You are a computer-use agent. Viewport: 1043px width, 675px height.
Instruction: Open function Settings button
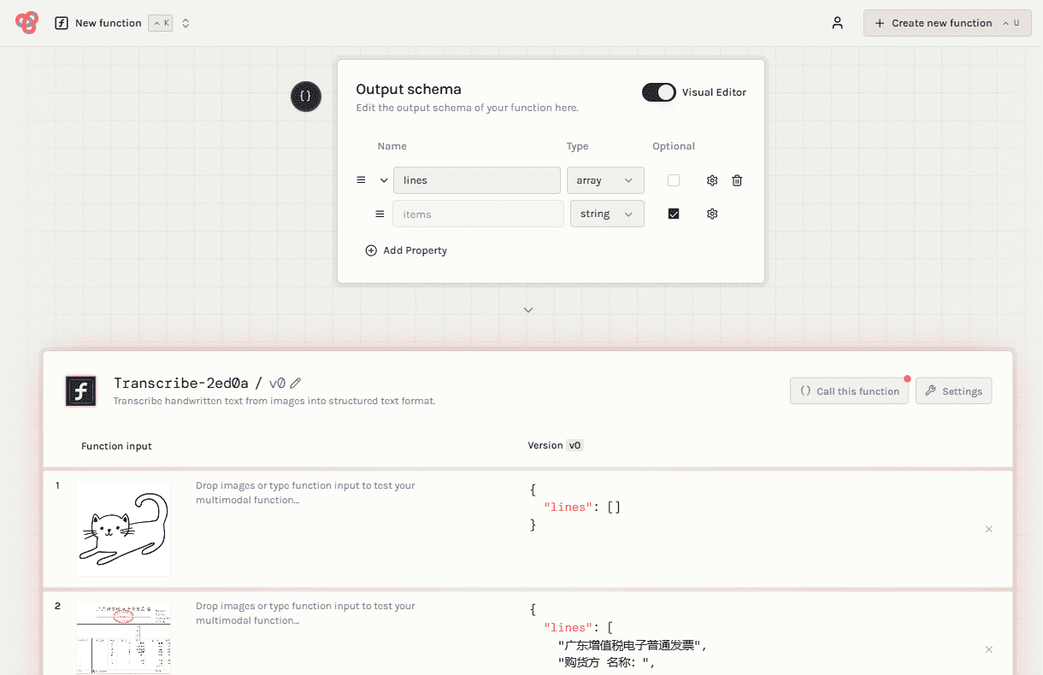(x=953, y=390)
